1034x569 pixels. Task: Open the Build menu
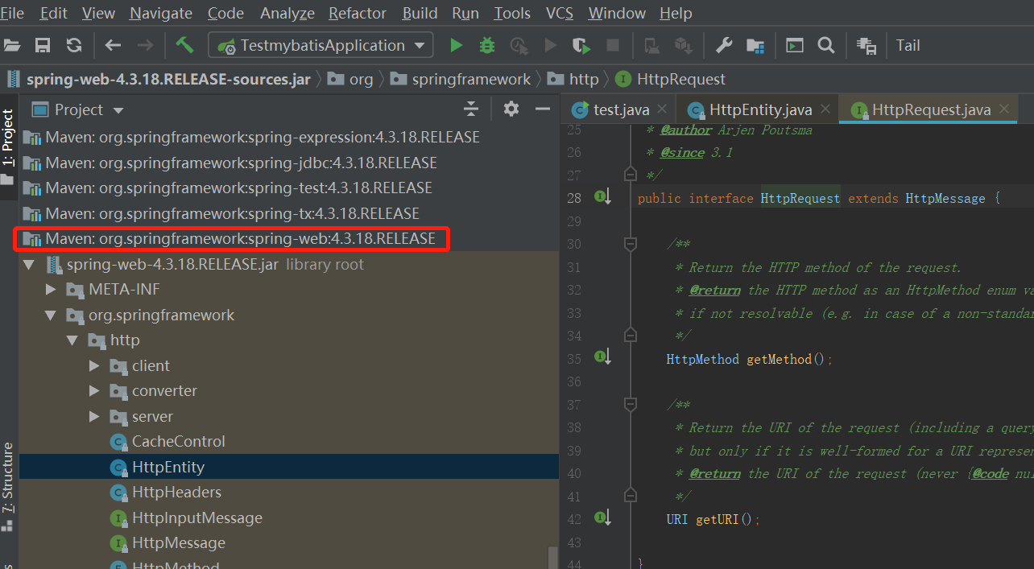click(x=420, y=13)
